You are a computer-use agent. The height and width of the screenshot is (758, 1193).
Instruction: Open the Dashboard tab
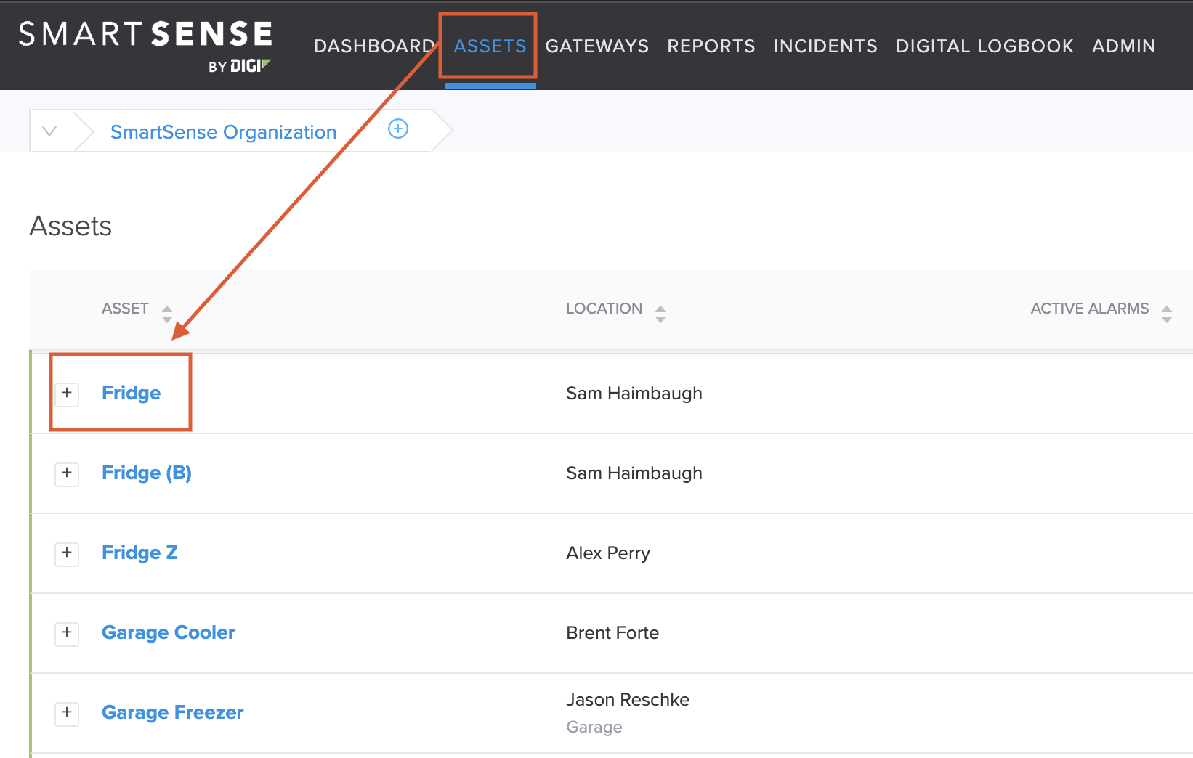point(374,46)
